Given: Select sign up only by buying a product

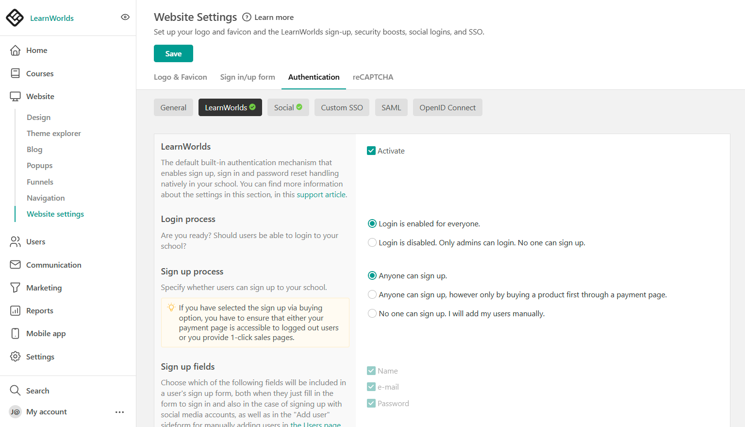Looking at the screenshot, I should (x=372, y=294).
